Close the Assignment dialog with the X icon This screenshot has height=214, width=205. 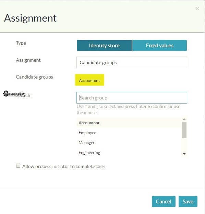click(x=197, y=9)
